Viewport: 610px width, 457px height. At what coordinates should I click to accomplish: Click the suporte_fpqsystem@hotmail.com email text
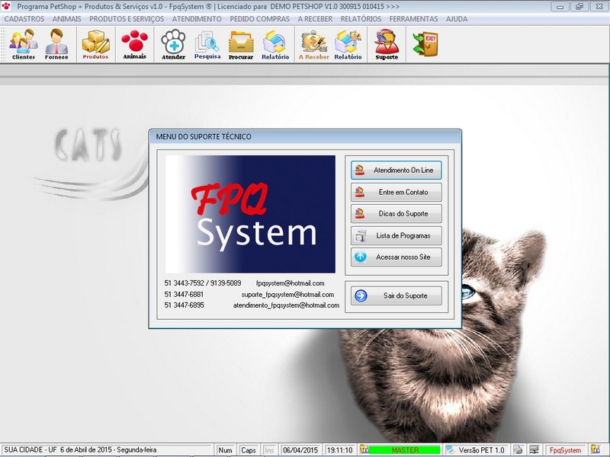[287, 295]
